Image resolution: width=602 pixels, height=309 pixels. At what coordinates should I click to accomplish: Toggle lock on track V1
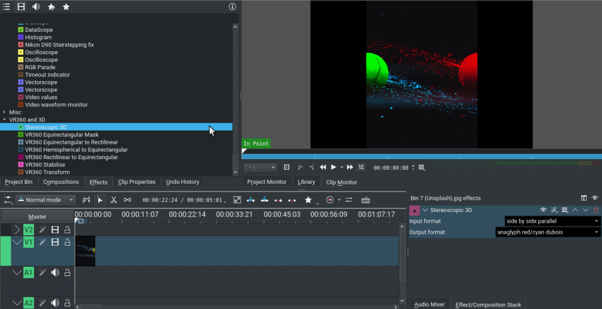click(67, 243)
